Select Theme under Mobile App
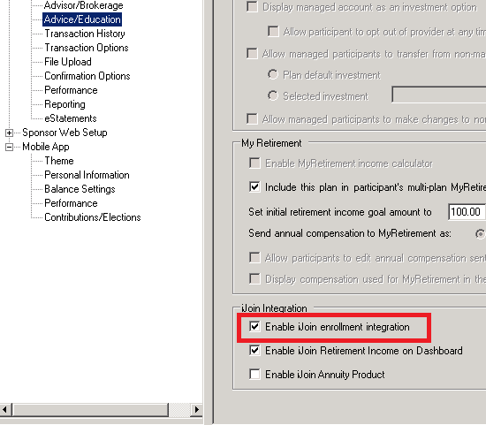The width and height of the screenshot is (486, 425). pos(59,161)
